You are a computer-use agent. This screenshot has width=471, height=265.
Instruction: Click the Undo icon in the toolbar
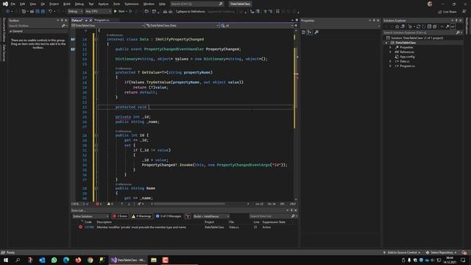click(50, 12)
